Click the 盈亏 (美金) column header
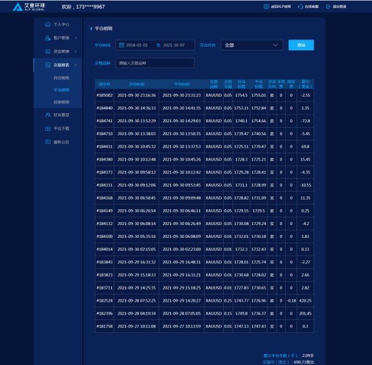The width and height of the screenshot is (372, 365). coord(305,84)
